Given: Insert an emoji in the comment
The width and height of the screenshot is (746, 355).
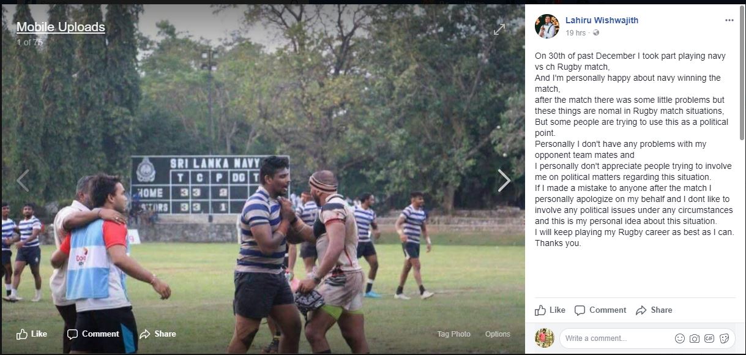Looking at the screenshot, I should click(x=679, y=338).
